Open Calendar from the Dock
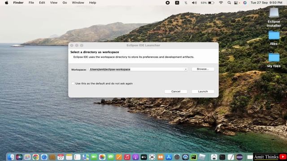Viewport: 287px width, 161px height. click(x=61, y=157)
